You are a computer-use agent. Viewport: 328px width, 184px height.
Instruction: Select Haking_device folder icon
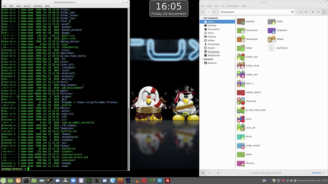coord(241,92)
